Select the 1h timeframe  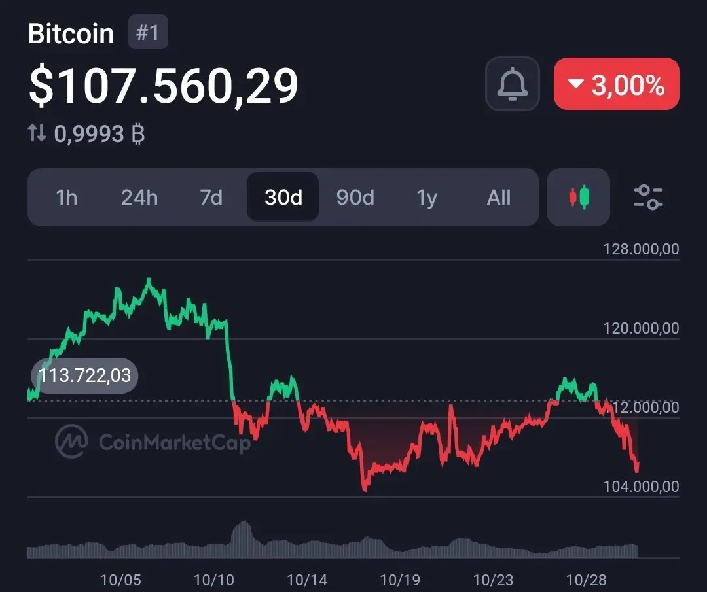click(66, 198)
